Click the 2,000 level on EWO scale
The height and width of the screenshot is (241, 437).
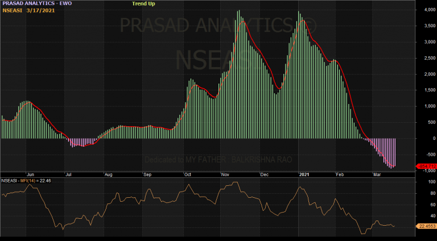(x=430, y=74)
